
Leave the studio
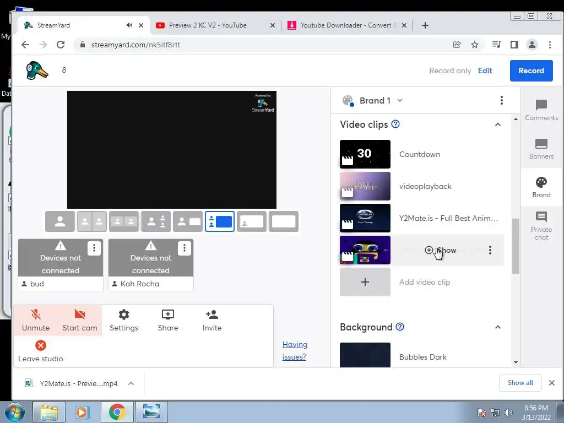pyautogui.click(x=41, y=351)
